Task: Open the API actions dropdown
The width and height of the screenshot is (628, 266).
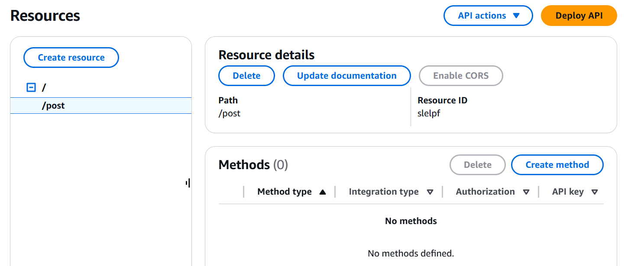Action: [x=488, y=16]
